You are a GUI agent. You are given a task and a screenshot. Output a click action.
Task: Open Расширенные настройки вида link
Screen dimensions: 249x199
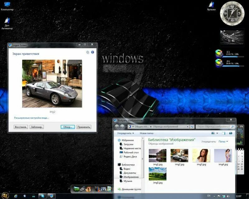point(31,118)
